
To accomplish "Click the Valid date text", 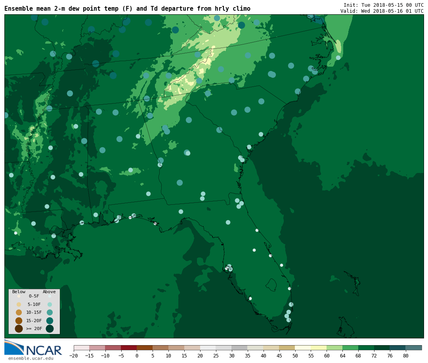I will [382, 11].
